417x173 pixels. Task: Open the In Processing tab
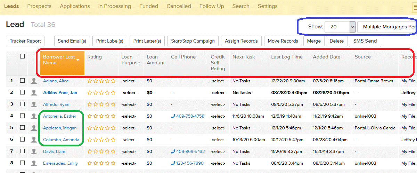(115, 6)
